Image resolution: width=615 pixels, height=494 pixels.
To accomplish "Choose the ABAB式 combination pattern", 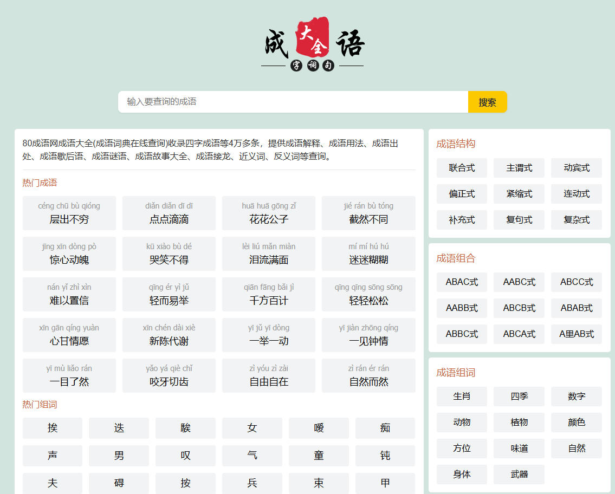I will 577,308.
